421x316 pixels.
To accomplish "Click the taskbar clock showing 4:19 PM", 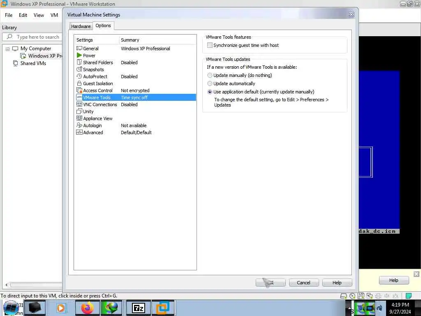I will click(x=400, y=308).
